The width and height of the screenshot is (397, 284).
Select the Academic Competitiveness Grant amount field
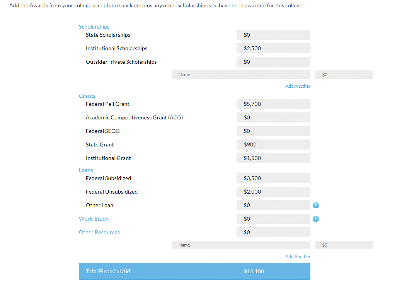coord(273,117)
